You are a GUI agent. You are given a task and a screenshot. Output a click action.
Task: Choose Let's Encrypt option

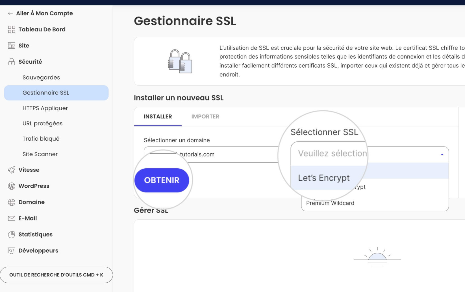click(x=370, y=178)
